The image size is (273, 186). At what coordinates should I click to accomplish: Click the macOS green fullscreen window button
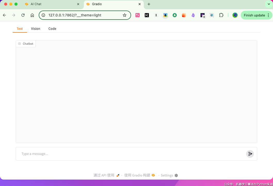pyautogui.click(x=16, y=4)
